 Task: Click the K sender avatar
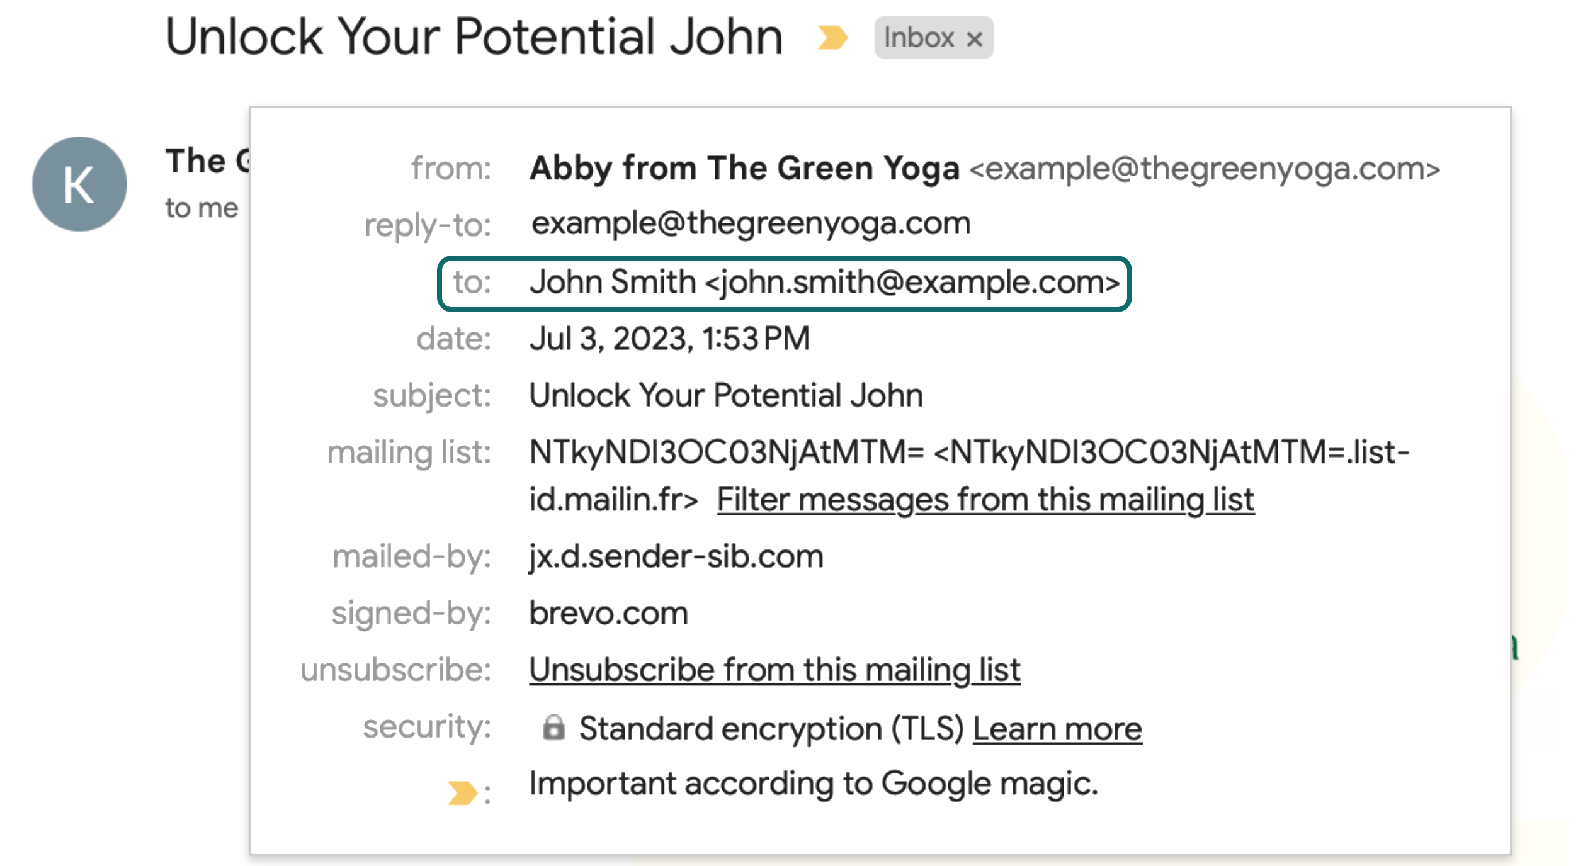pos(79,184)
